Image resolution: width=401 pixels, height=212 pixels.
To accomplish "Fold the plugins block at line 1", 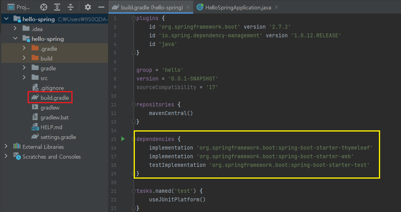I will pos(134,18).
